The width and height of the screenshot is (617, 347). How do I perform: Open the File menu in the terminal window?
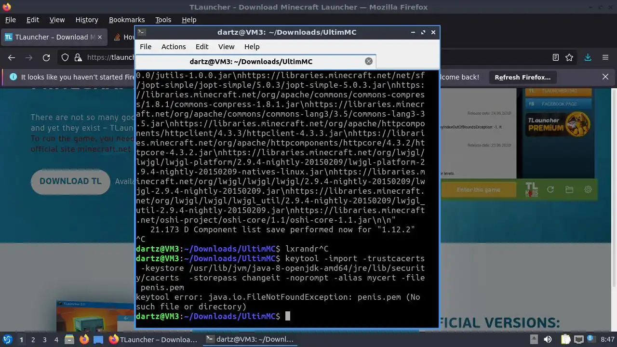click(x=146, y=47)
